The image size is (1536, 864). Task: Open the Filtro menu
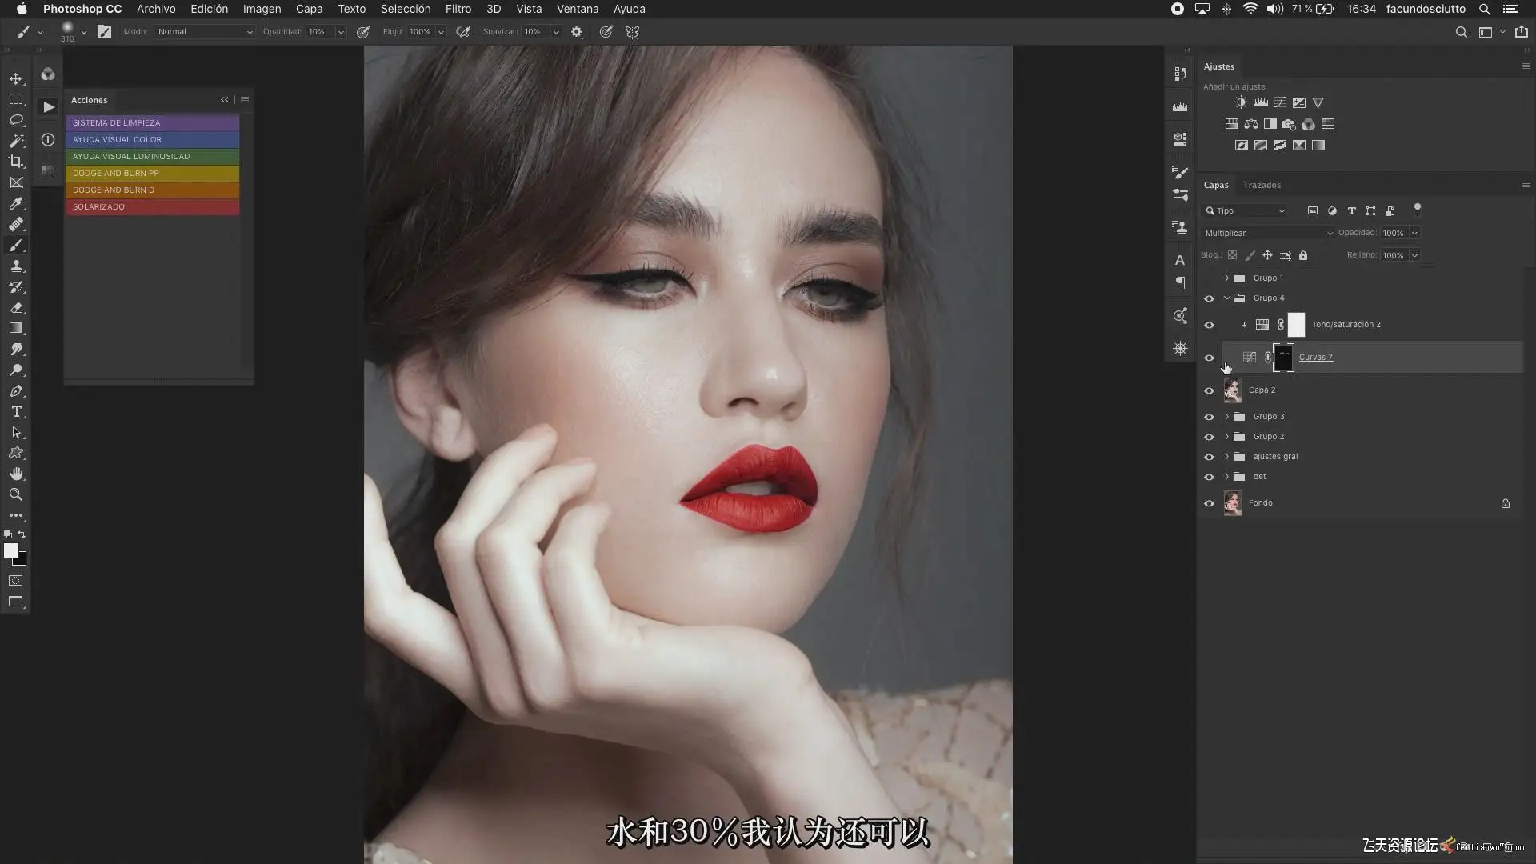tap(458, 9)
